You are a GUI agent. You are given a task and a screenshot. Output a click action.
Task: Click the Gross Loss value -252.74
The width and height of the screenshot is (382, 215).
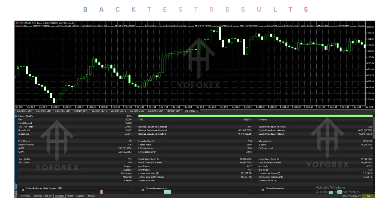click(128, 134)
